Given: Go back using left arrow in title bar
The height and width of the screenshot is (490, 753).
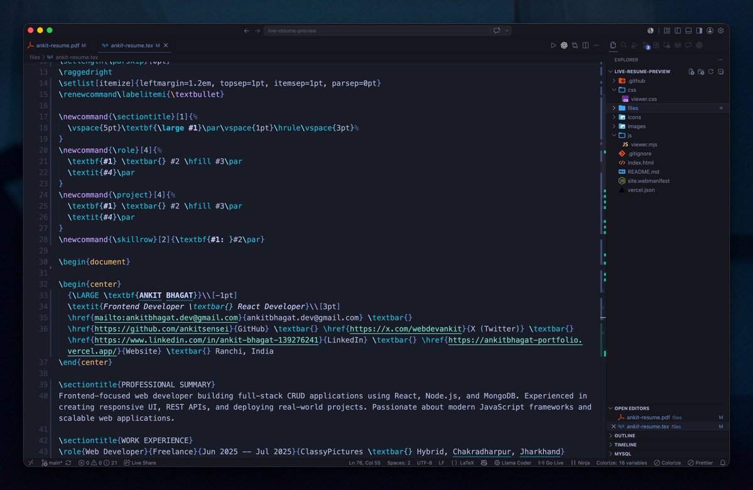Looking at the screenshot, I should [x=246, y=30].
